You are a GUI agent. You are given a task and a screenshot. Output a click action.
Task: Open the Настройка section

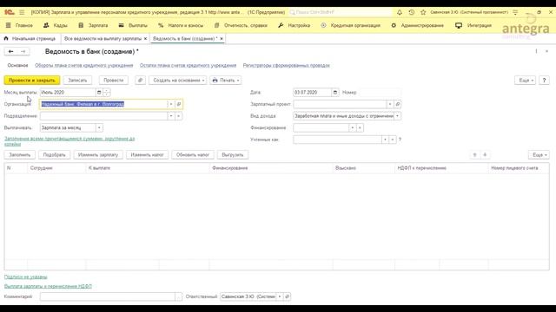coord(294,25)
